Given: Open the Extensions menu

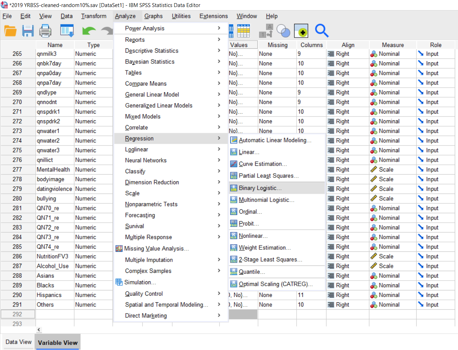Looking at the screenshot, I should point(214,16).
